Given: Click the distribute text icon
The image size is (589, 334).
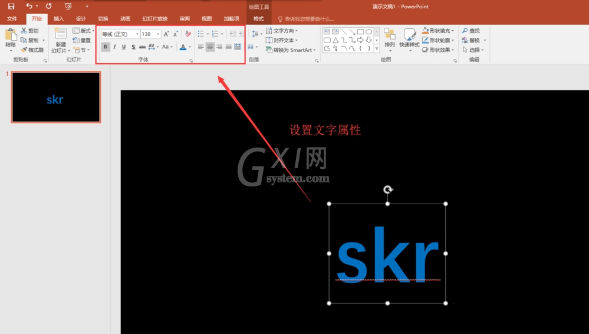Looking at the screenshot, I should point(238,47).
